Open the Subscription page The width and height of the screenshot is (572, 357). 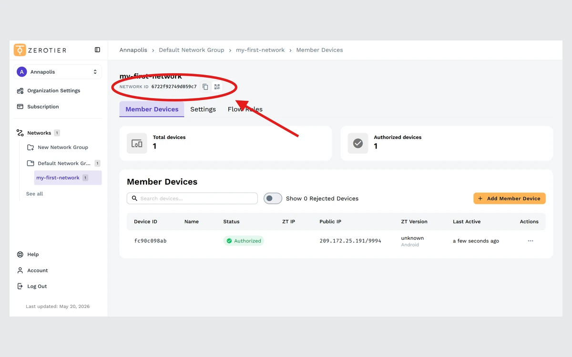(43, 107)
